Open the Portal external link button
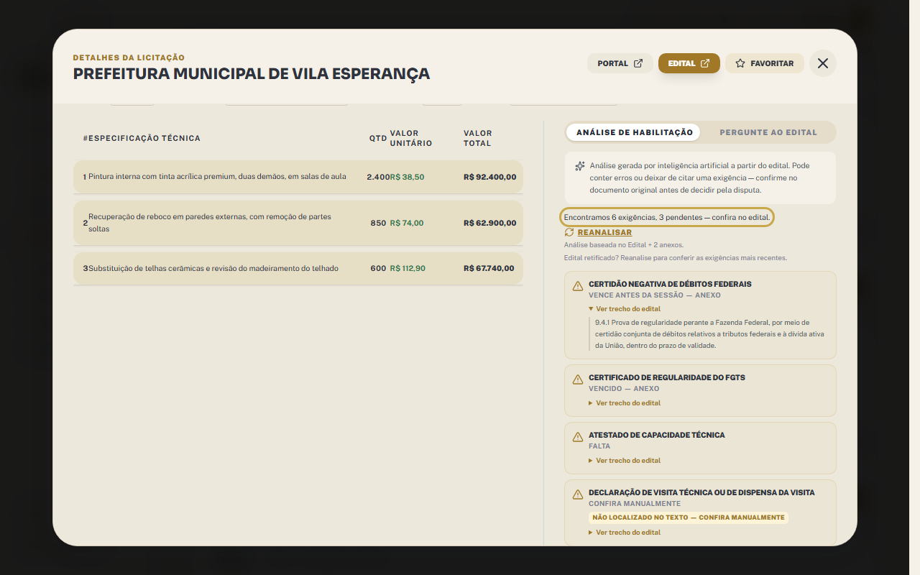This screenshot has height=575, width=920. click(x=620, y=63)
